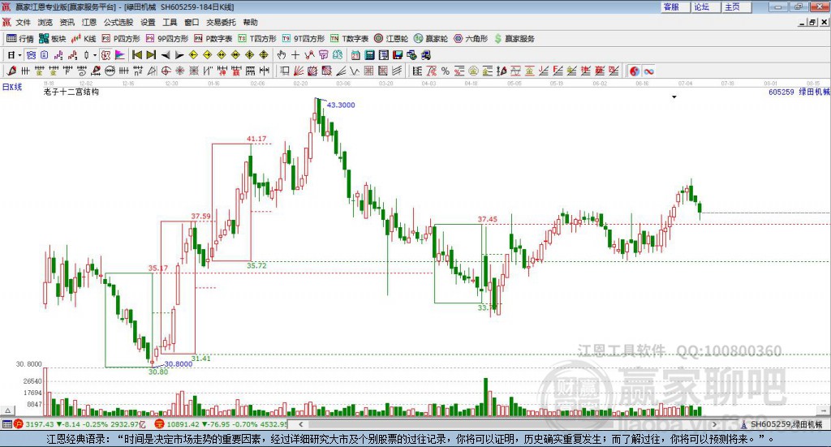The width and height of the screenshot is (831, 447).
Task: Open the 9T四方形 tool
Action: [x=304, y=39]
